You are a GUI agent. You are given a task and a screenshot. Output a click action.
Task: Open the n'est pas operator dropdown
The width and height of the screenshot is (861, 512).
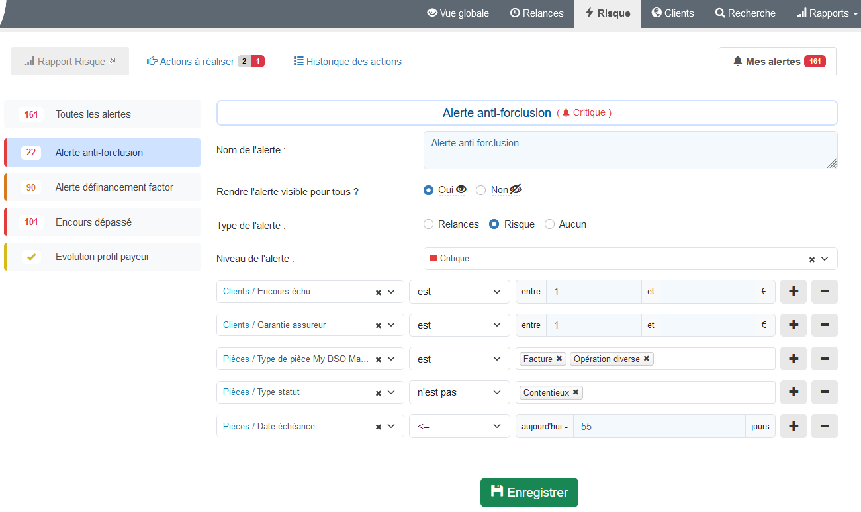(x=459, y=392)
